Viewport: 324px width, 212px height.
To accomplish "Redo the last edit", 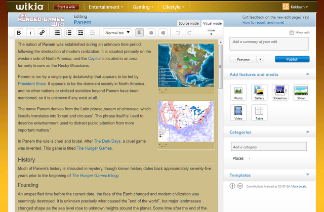I will pyautogui.click(x=189, y=32).
